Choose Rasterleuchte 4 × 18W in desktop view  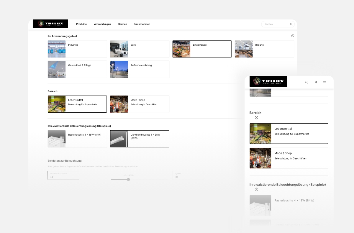77,139
